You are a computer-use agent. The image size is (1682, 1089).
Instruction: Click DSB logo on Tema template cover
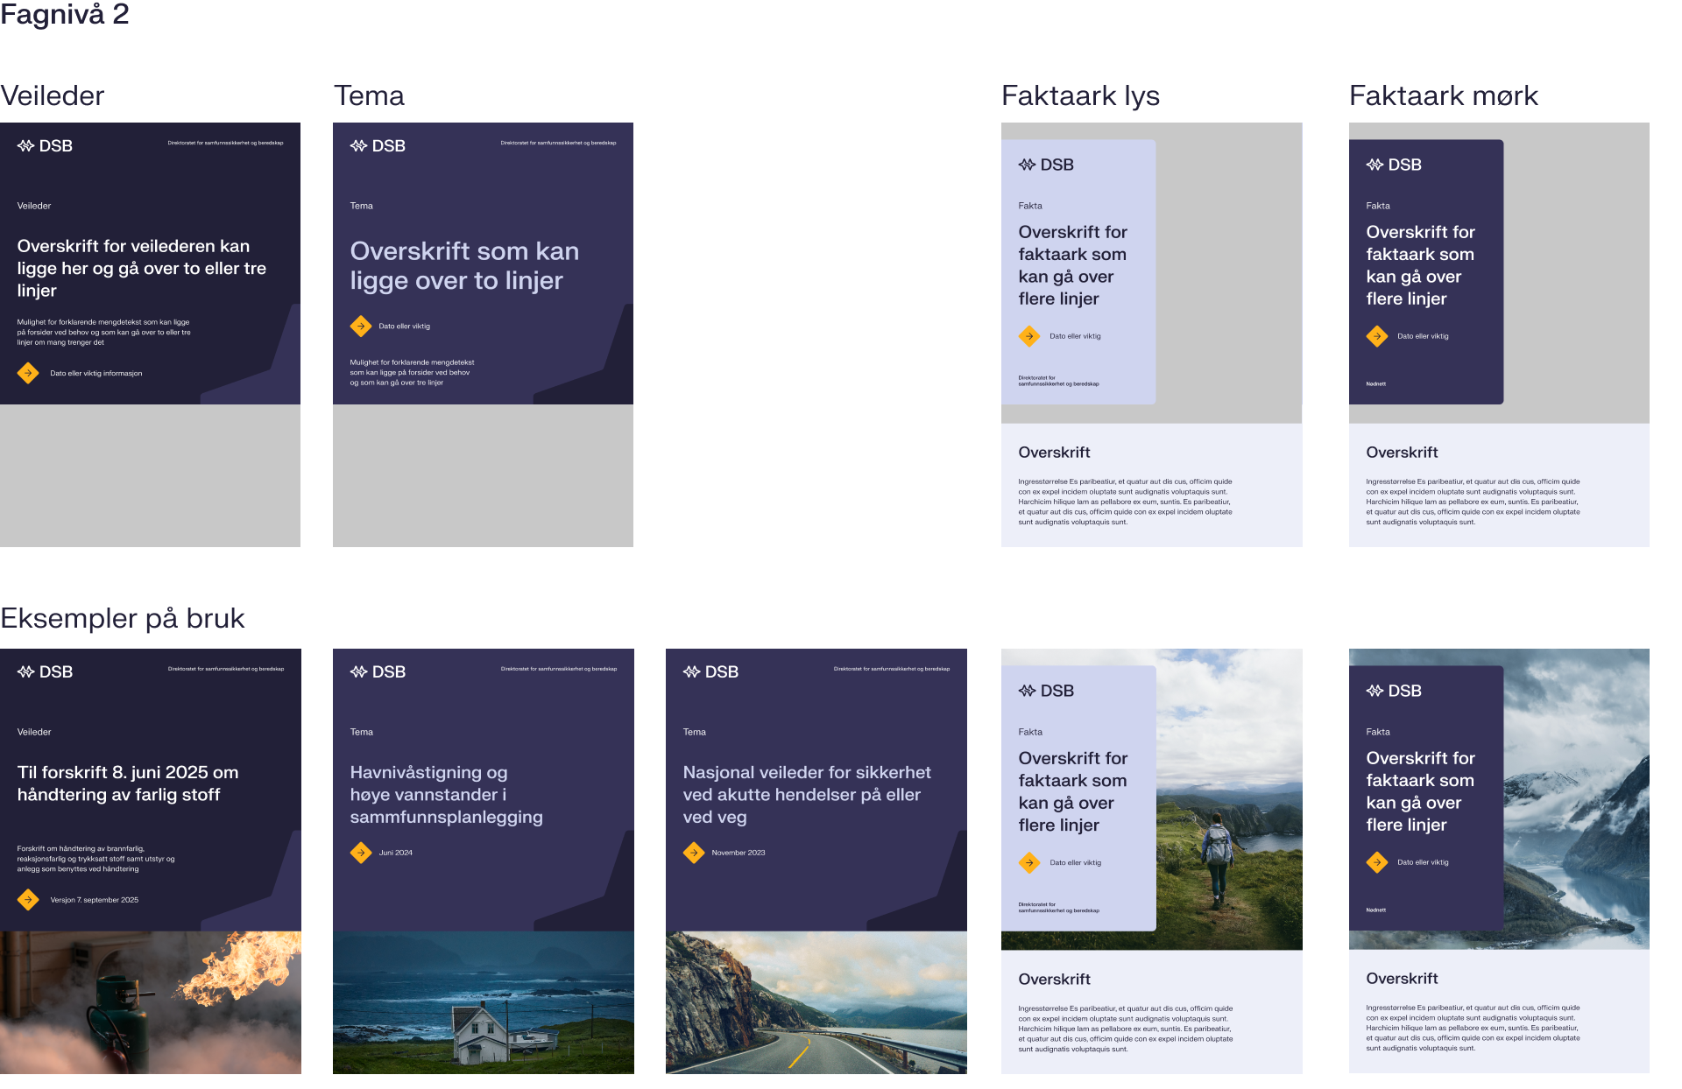(378, 146)
